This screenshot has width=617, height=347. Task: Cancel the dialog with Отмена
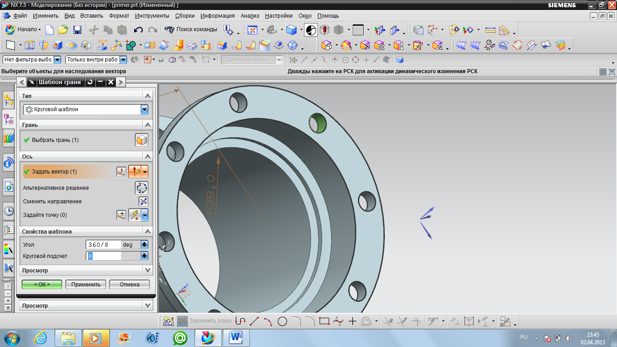click(130, 285)
